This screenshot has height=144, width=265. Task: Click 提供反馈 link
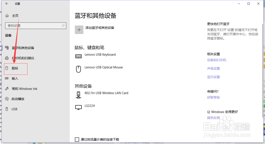[x=213, y=118]
